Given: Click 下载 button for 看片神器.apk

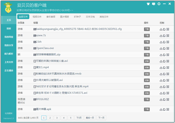Looking at the screenshot, I should coord(147,109).
